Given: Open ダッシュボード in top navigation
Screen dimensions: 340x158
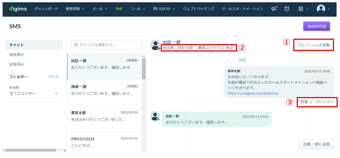Looking at the screenshot, I should coord(46,9).
